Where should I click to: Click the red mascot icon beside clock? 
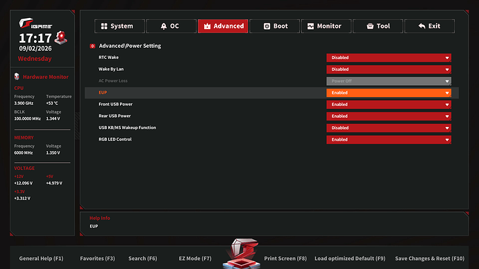tap(61, 38)
